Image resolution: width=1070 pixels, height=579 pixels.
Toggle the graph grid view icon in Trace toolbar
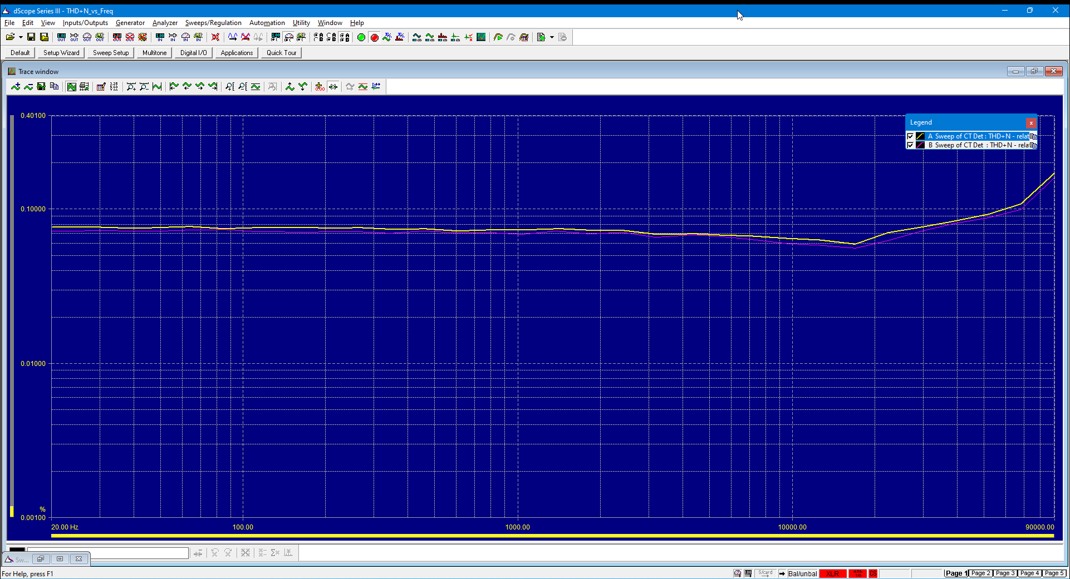point(71,86)
